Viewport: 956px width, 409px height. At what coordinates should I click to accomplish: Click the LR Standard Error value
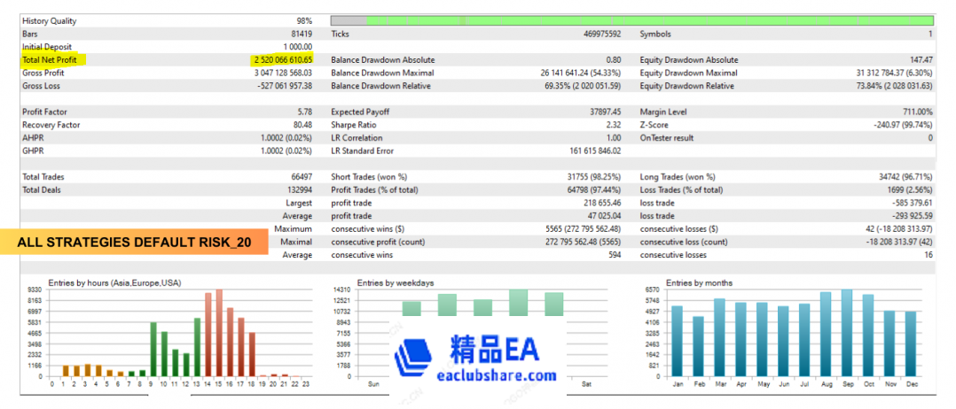(x=596, y=150)
